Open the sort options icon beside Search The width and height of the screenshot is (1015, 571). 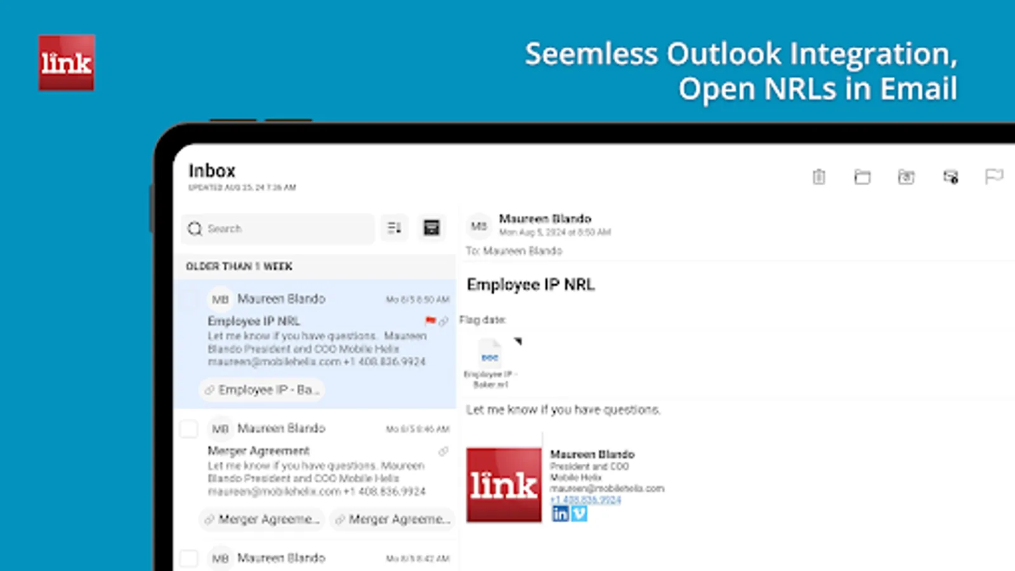tap(394, 228)
